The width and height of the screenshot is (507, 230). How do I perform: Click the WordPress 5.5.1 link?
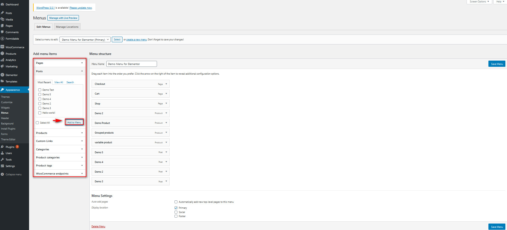click(46, 8)
